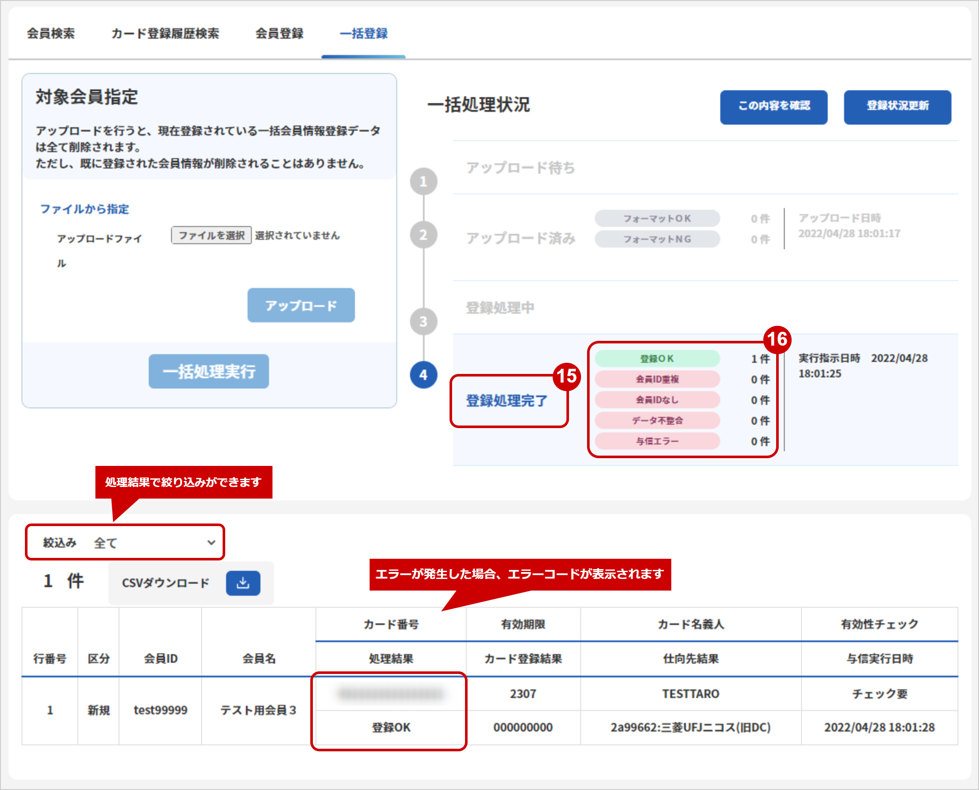Click step 2 circle for アップロード済み
The height and width of the screenshot is (790, 979).
tap(424, 235)
